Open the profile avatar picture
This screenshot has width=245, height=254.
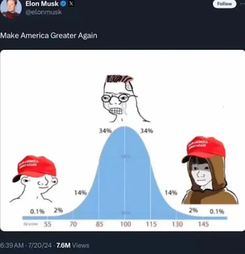[11, 8]
